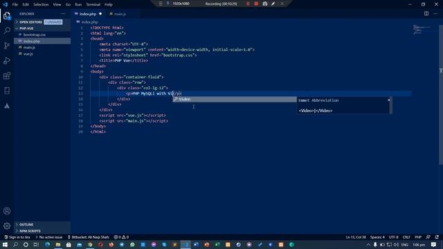The image size is (443, 249).
Task: Change indentation via Spaces: 4
Action: pyautogui.click(x=377, y=237)
